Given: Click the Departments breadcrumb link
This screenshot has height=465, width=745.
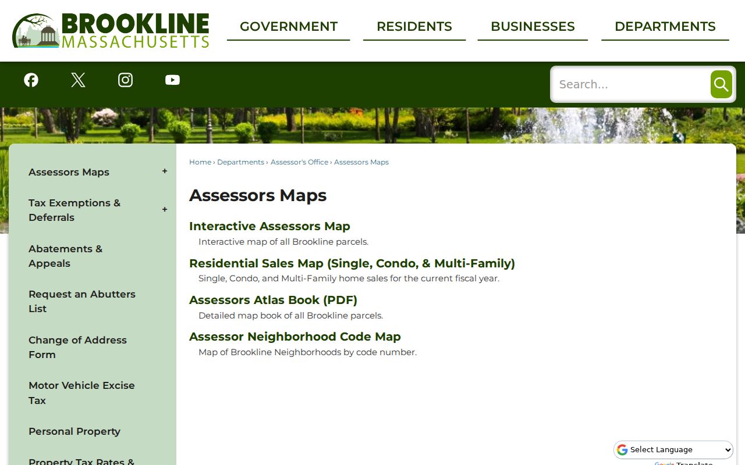Looking at the screenshot, I should coord(240,162).
